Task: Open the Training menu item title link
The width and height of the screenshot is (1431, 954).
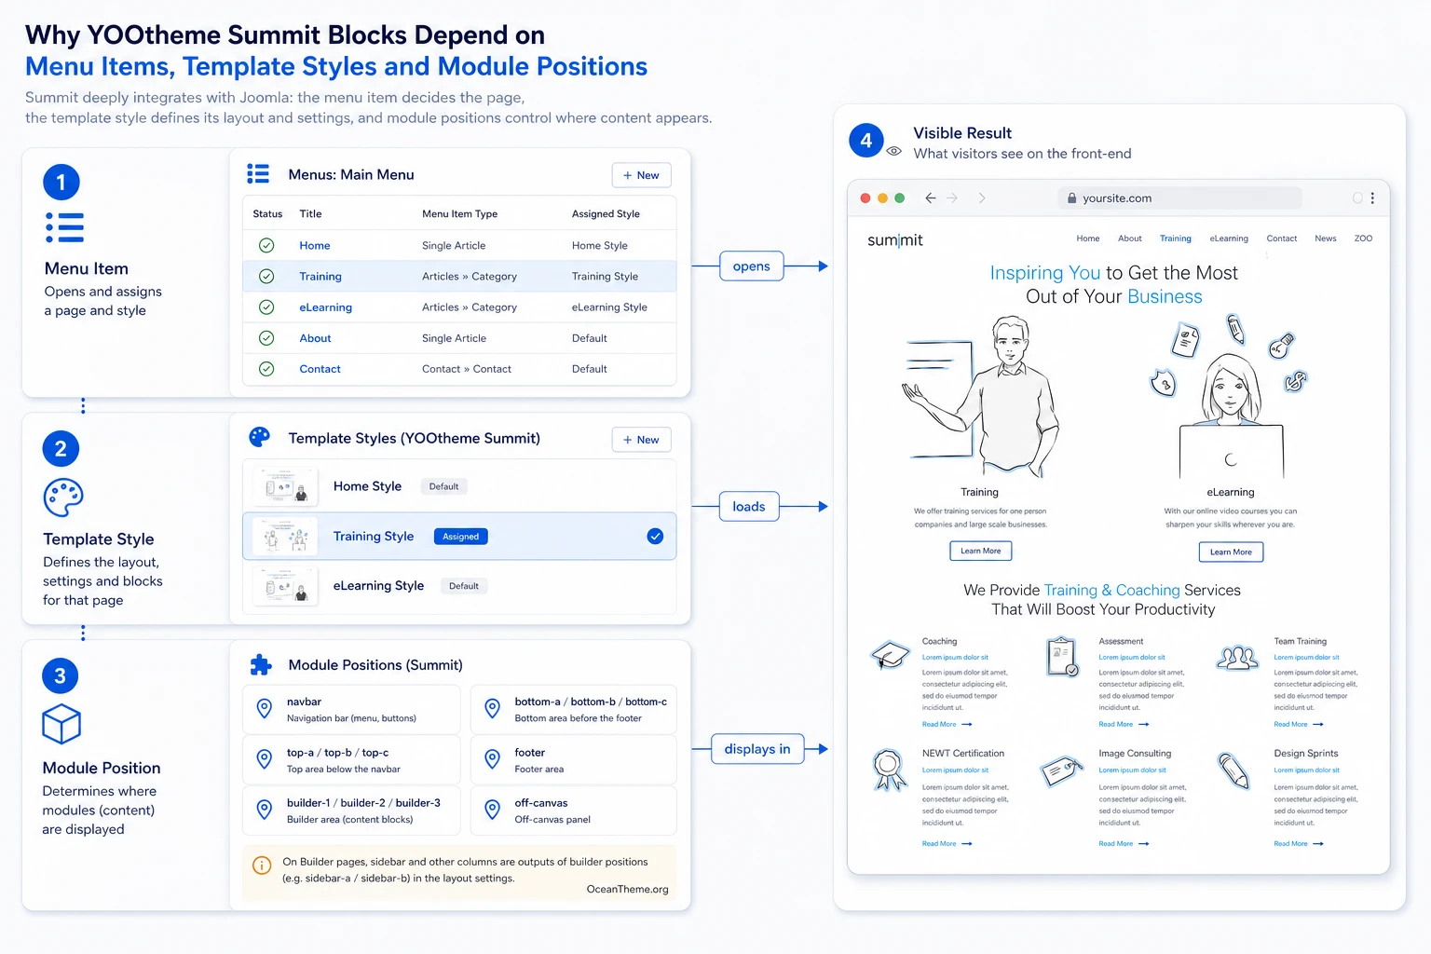Action: coord(320,277)
